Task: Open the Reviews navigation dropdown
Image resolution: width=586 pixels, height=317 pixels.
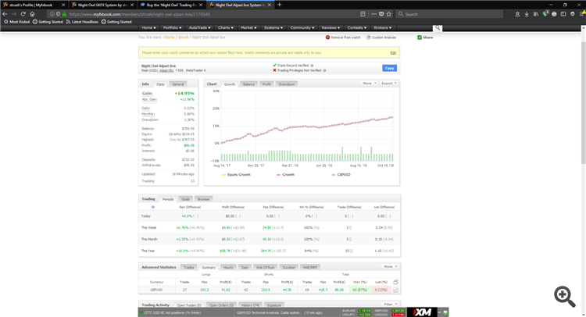Action: [x=331, y=27]
